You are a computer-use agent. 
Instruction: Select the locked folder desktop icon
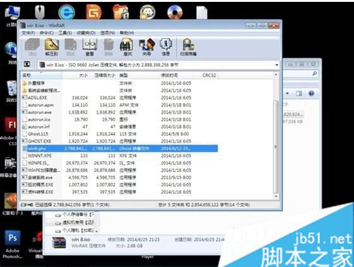[x=121, y=12]
